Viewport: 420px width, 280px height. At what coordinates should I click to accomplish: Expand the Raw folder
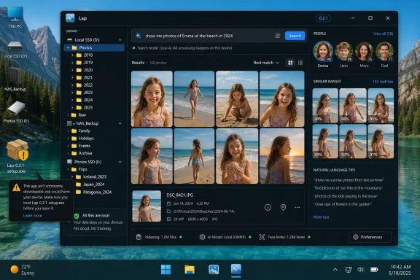[x=68, y=115]
